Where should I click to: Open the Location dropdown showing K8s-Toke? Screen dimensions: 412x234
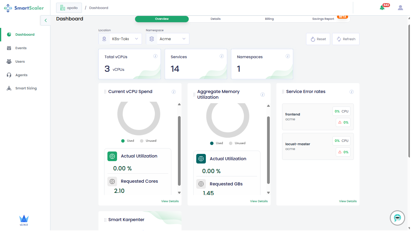point(120,39)
